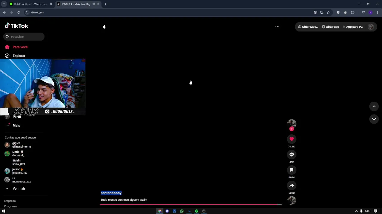382x214 pixels.
Task: Click the Obter app button
Action: click(x=331, y=27)
